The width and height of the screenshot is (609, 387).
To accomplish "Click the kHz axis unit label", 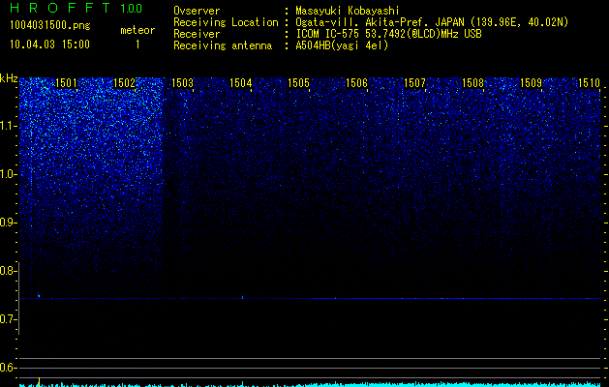I will coord(9,78).
